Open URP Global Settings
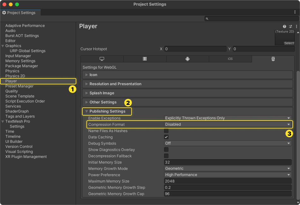This screenshot has height=205, width=300. point(27,51)
